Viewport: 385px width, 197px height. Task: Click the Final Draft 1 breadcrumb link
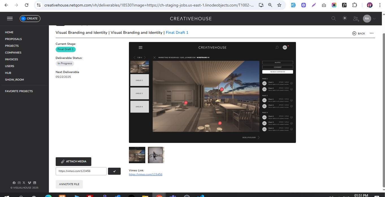point(177,33)
